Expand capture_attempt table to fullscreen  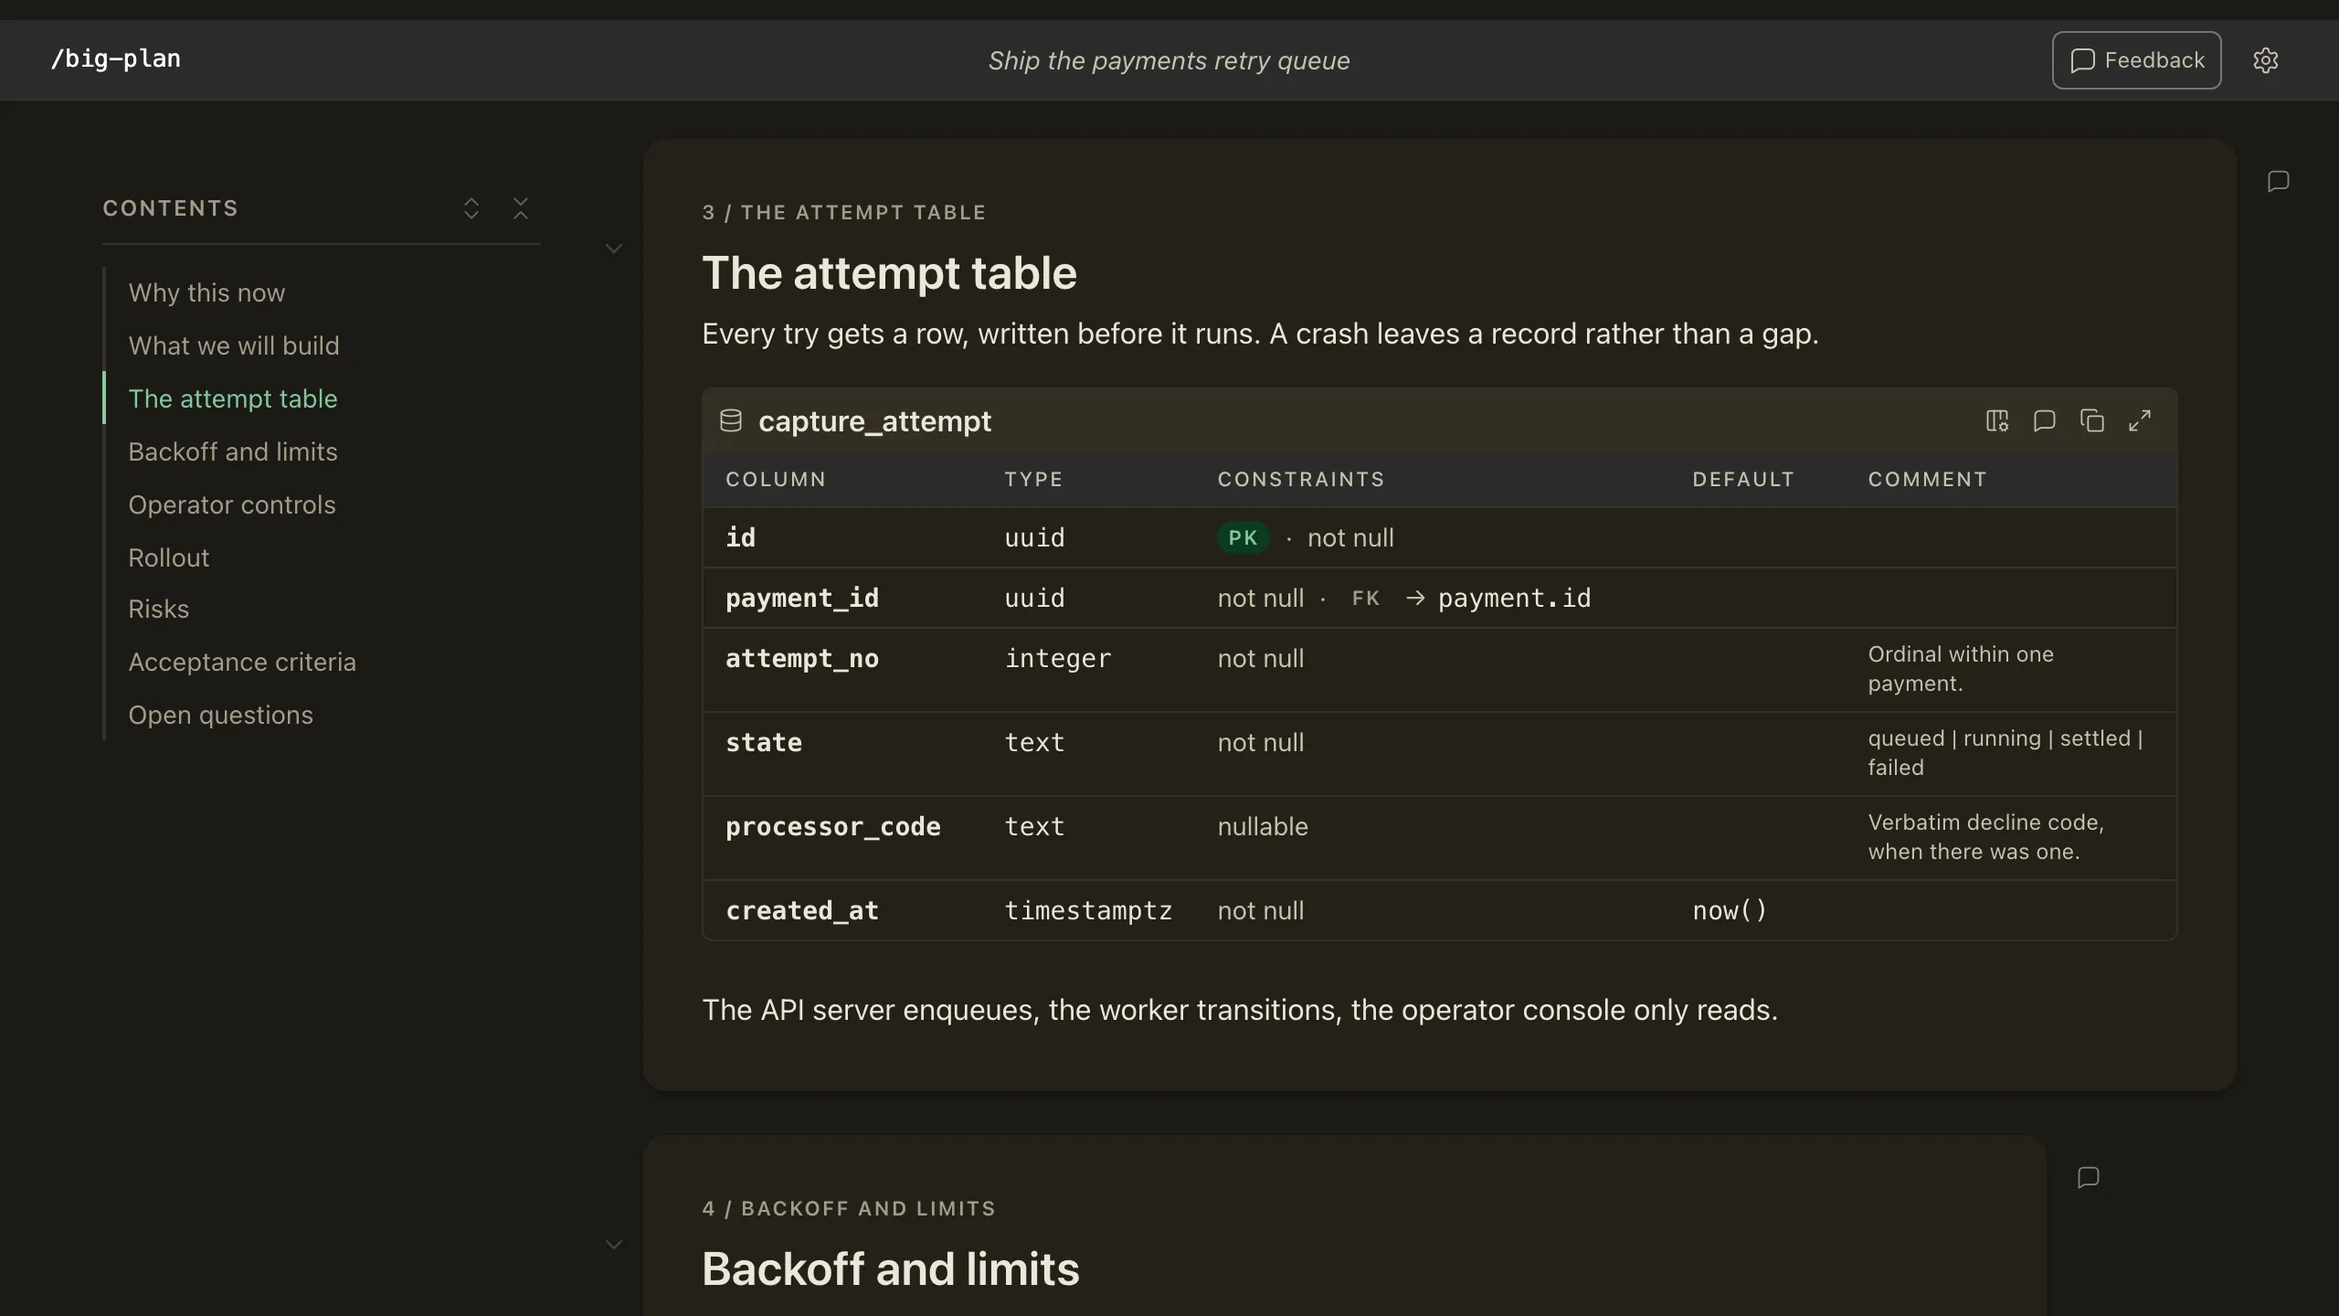(x=2140, y=420)
